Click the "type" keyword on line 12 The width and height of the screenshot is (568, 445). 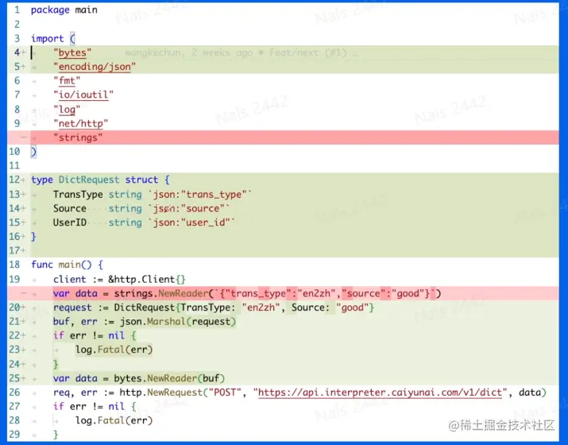[42, 180]
